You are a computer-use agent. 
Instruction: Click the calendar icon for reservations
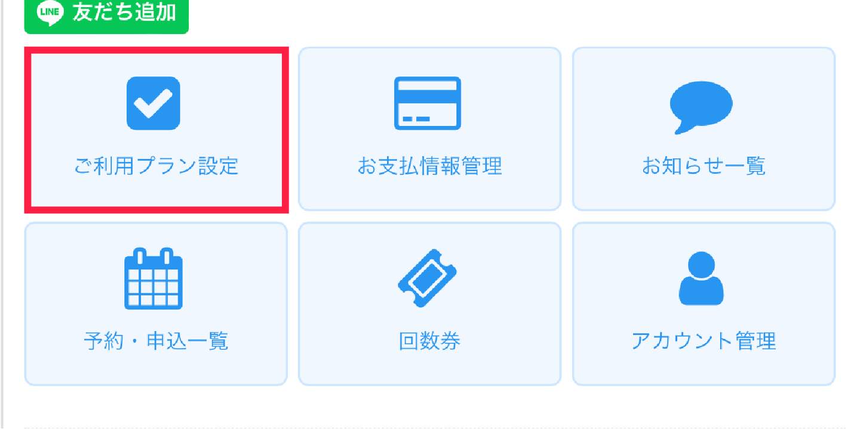(153, 279)
